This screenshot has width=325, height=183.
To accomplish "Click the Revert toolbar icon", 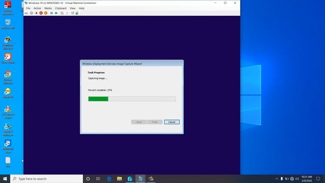I will tap(67, 13).
